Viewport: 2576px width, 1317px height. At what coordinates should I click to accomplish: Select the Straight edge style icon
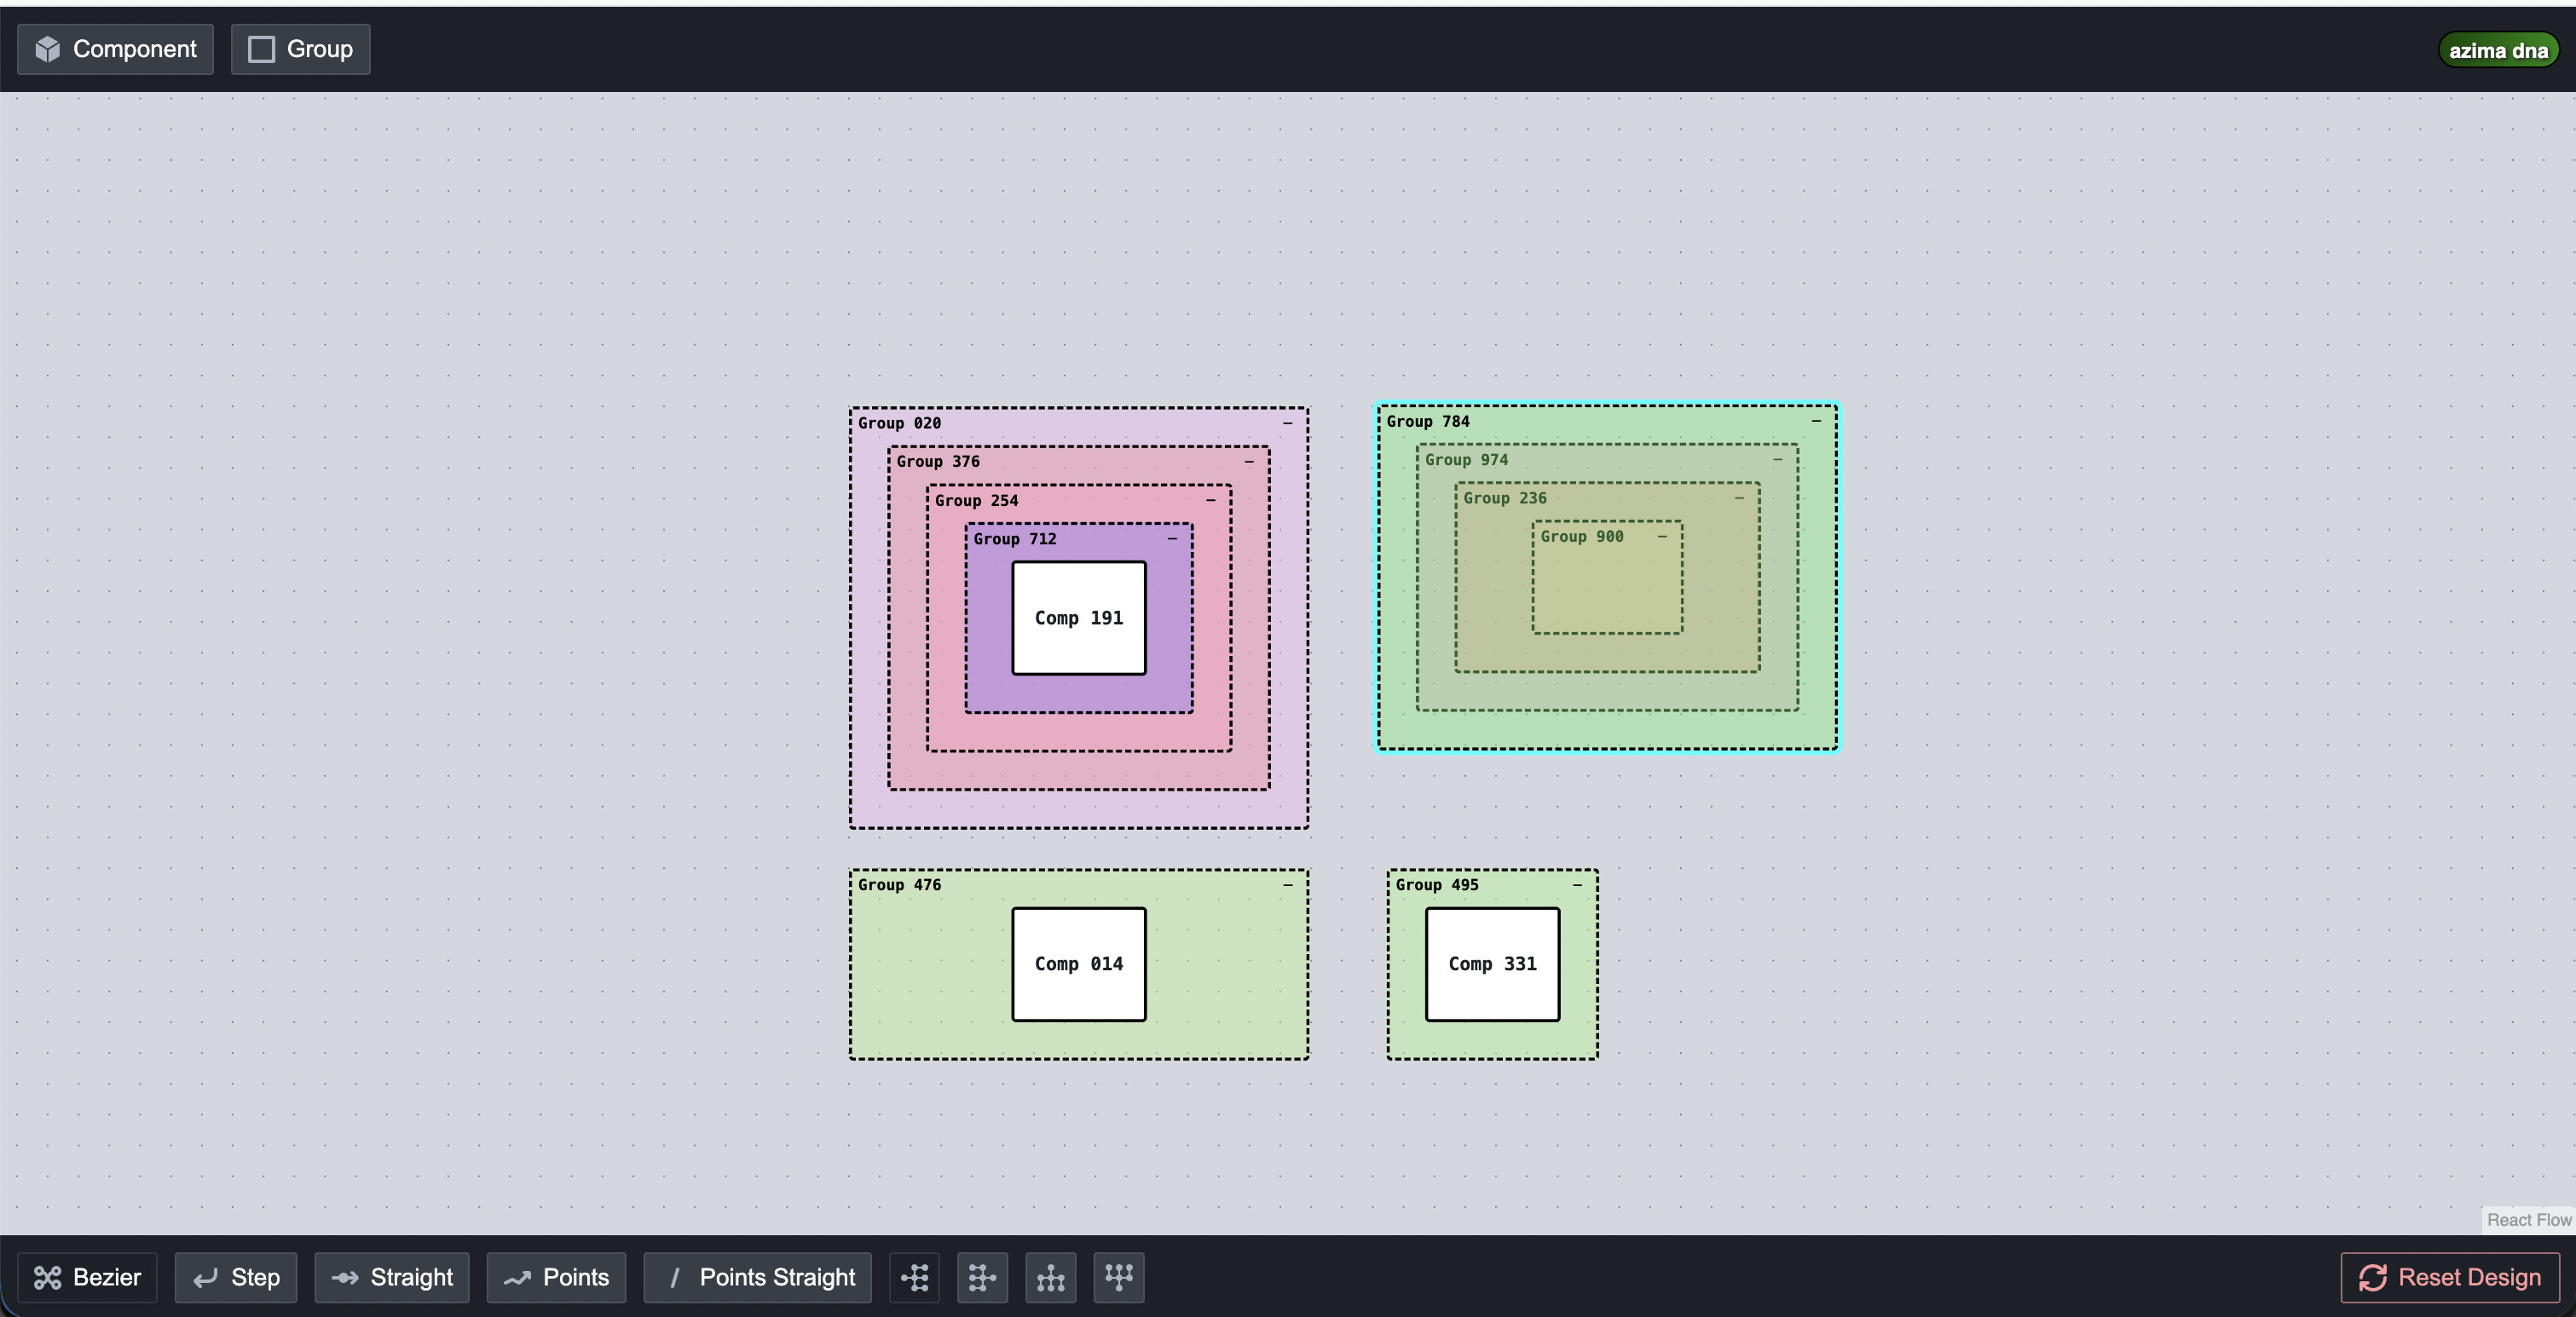345,1277
